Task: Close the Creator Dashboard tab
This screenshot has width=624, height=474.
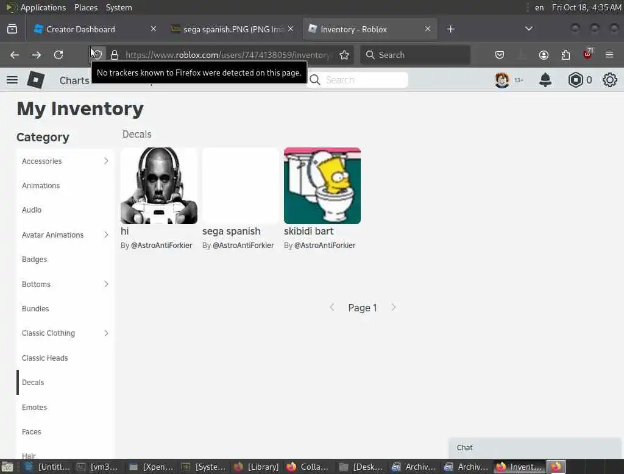Action: click(x=153, y=29)
